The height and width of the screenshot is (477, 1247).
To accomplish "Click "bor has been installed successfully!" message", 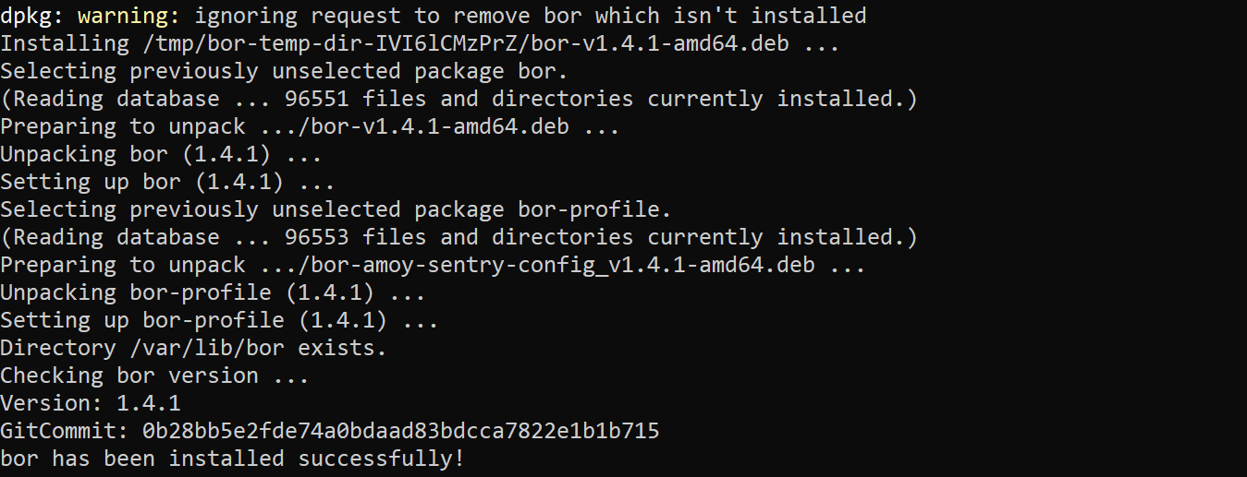I will (x=232, y=459).
